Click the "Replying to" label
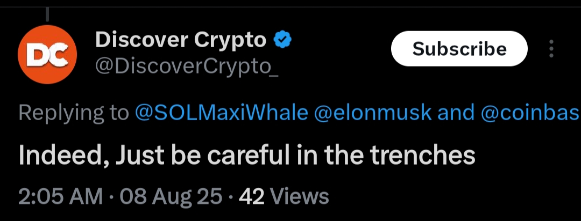This screenshot has width=581, height=221. click(74, 113)
